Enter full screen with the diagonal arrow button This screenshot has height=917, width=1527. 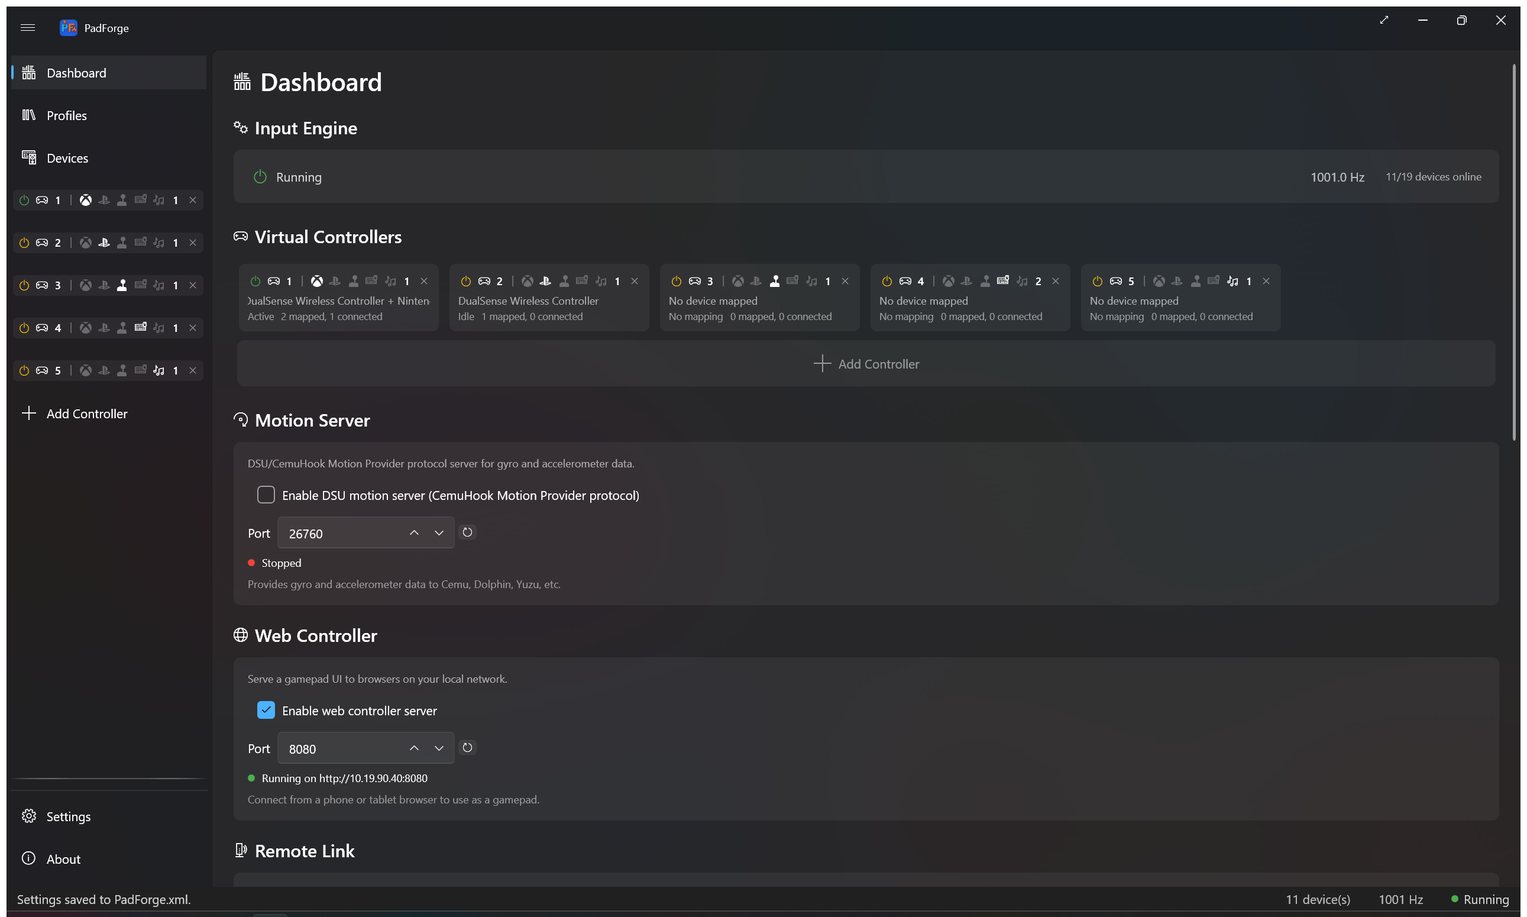[x=1384, y=20]
